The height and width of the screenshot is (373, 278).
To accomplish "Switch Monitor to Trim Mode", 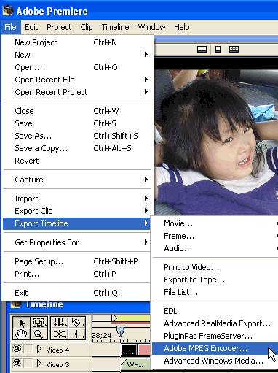I will click(234, 50).
